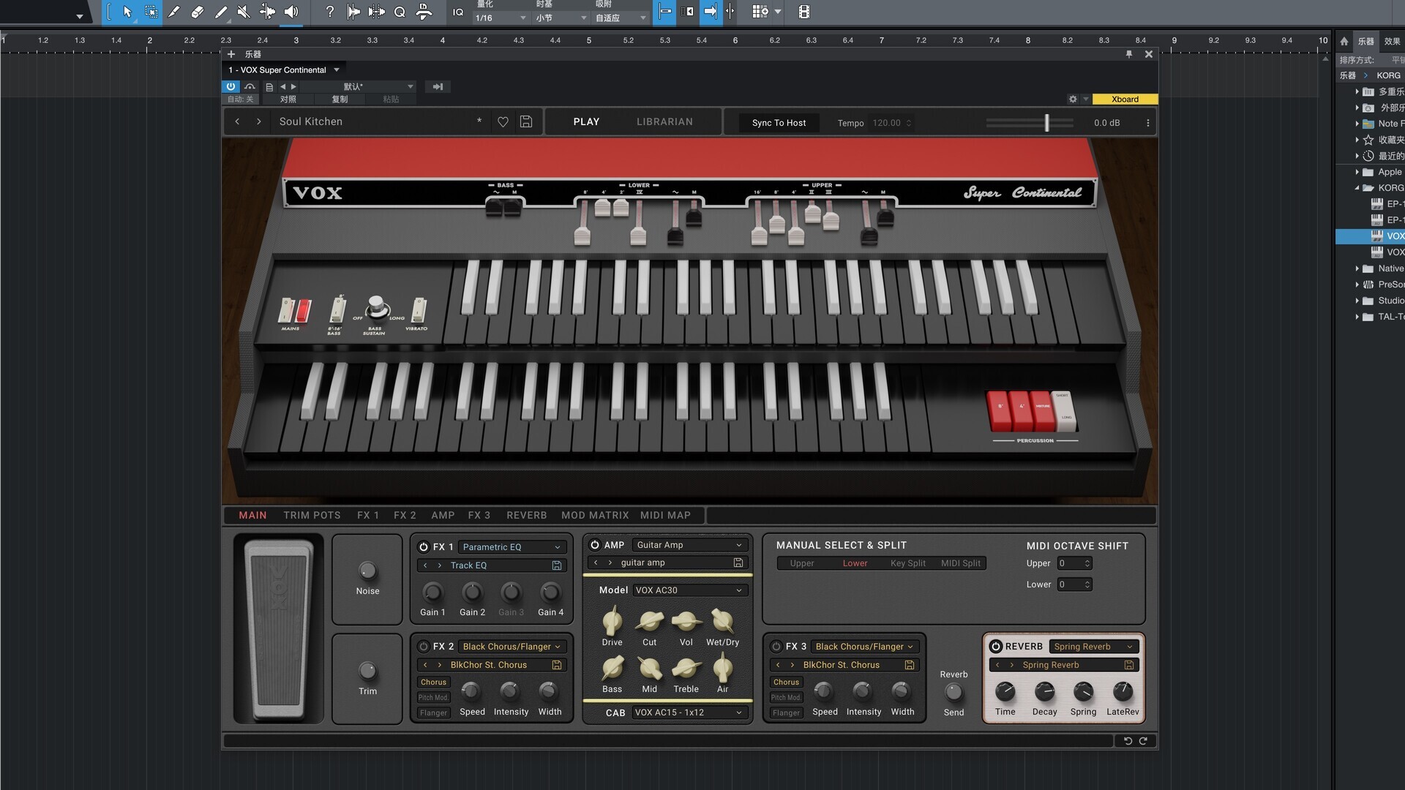
Task: Click the plugin undo arrow
Action: coord(1128,741)
